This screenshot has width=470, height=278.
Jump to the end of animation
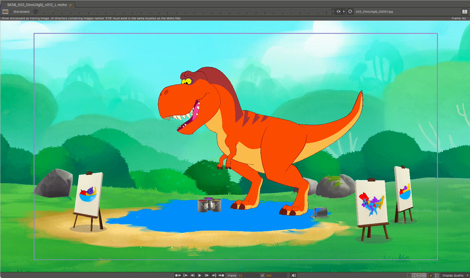click(x=221, y=275)
